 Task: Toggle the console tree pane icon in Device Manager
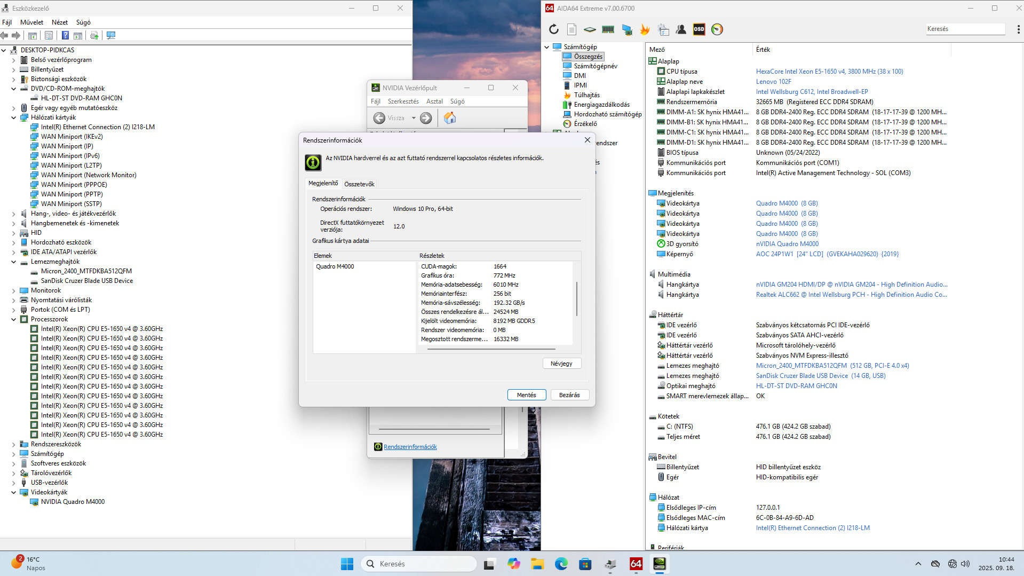pyautogui.click(x=33, y=35)
